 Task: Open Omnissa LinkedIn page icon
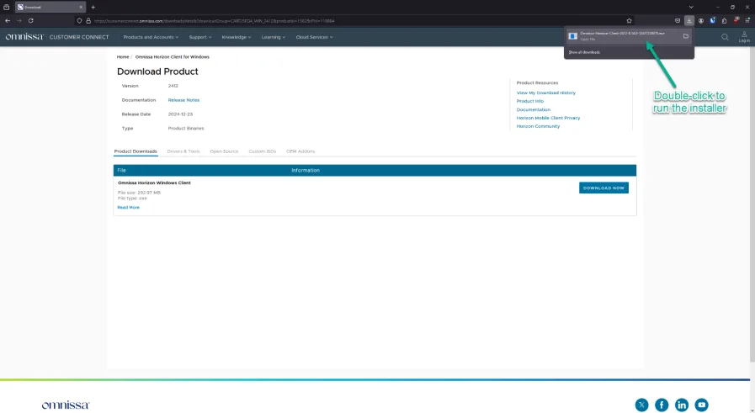point(681,405)
